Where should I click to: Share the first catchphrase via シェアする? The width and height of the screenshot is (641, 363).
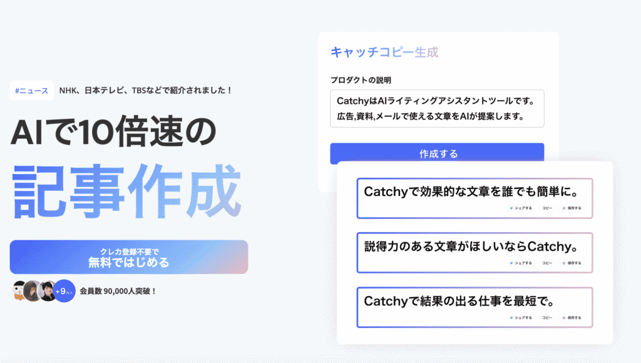tap(521, 208)
